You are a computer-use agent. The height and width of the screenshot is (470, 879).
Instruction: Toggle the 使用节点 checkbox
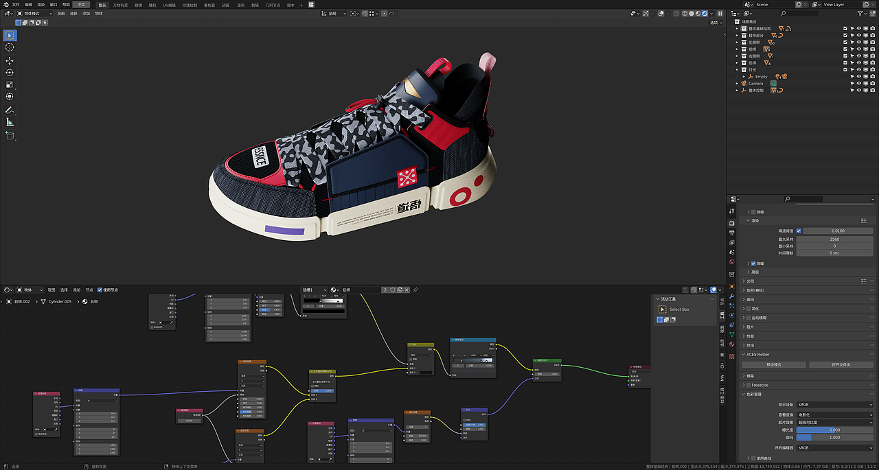pyautogui.click(x=100, y=290)
